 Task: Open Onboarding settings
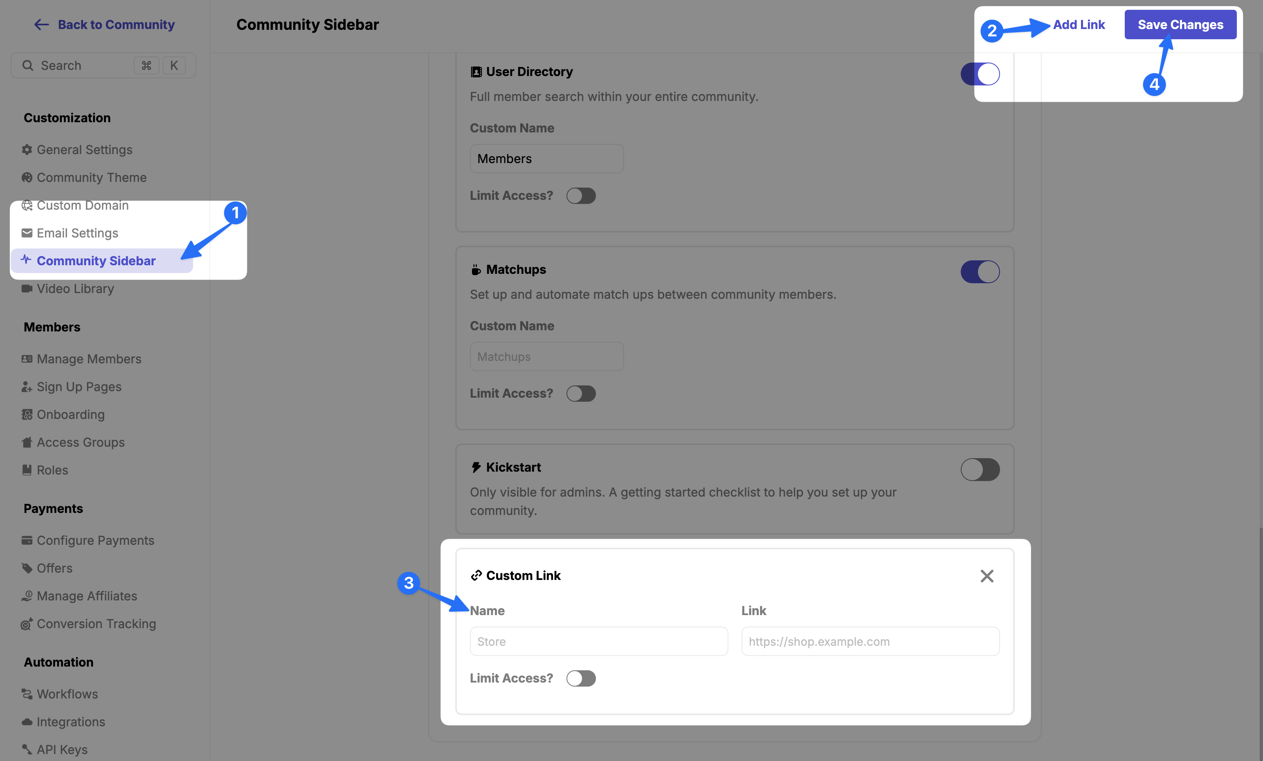click(71, 414)
